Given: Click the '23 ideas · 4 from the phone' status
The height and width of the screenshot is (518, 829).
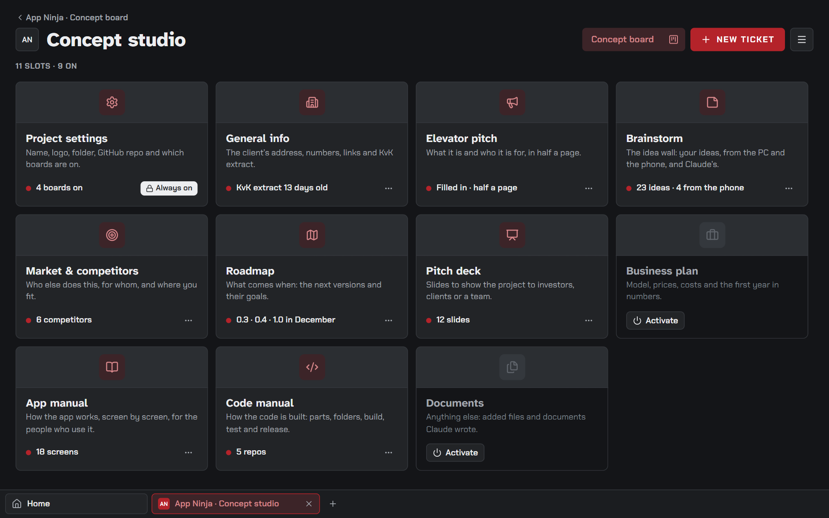Looking at the screenshot, I should coord(690,188).
